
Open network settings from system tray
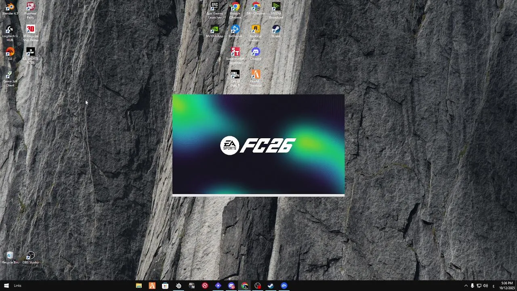point(479,286)
